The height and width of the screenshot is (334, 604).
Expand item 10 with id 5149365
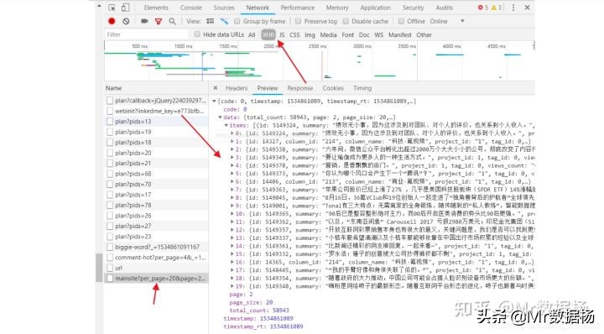[x=232, y=214]
